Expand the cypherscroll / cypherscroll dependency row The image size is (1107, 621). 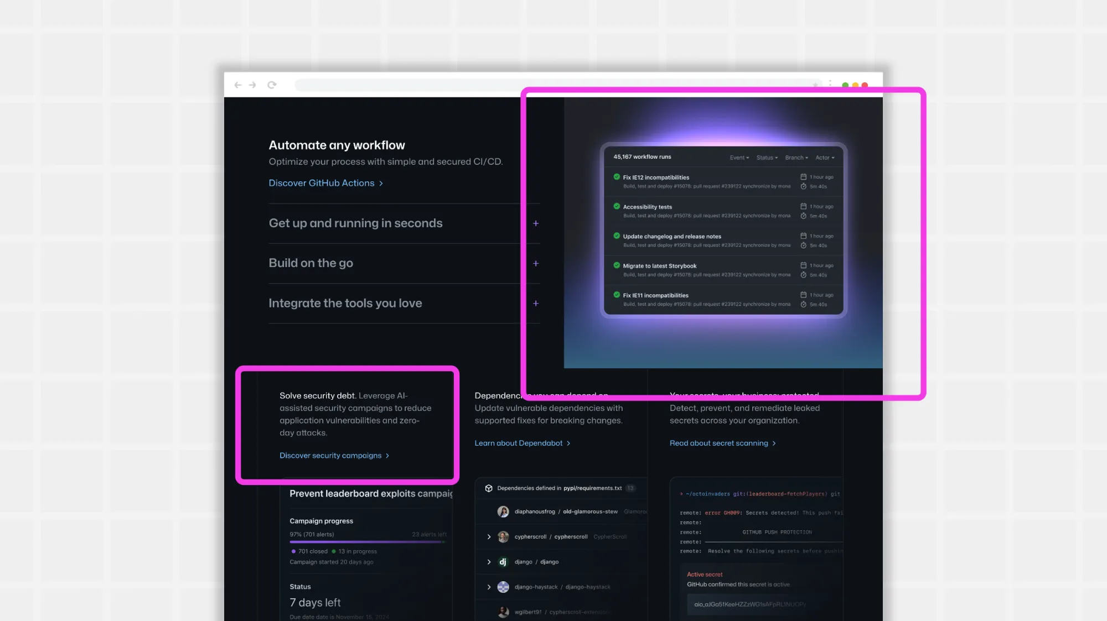(x=489, y=537)
